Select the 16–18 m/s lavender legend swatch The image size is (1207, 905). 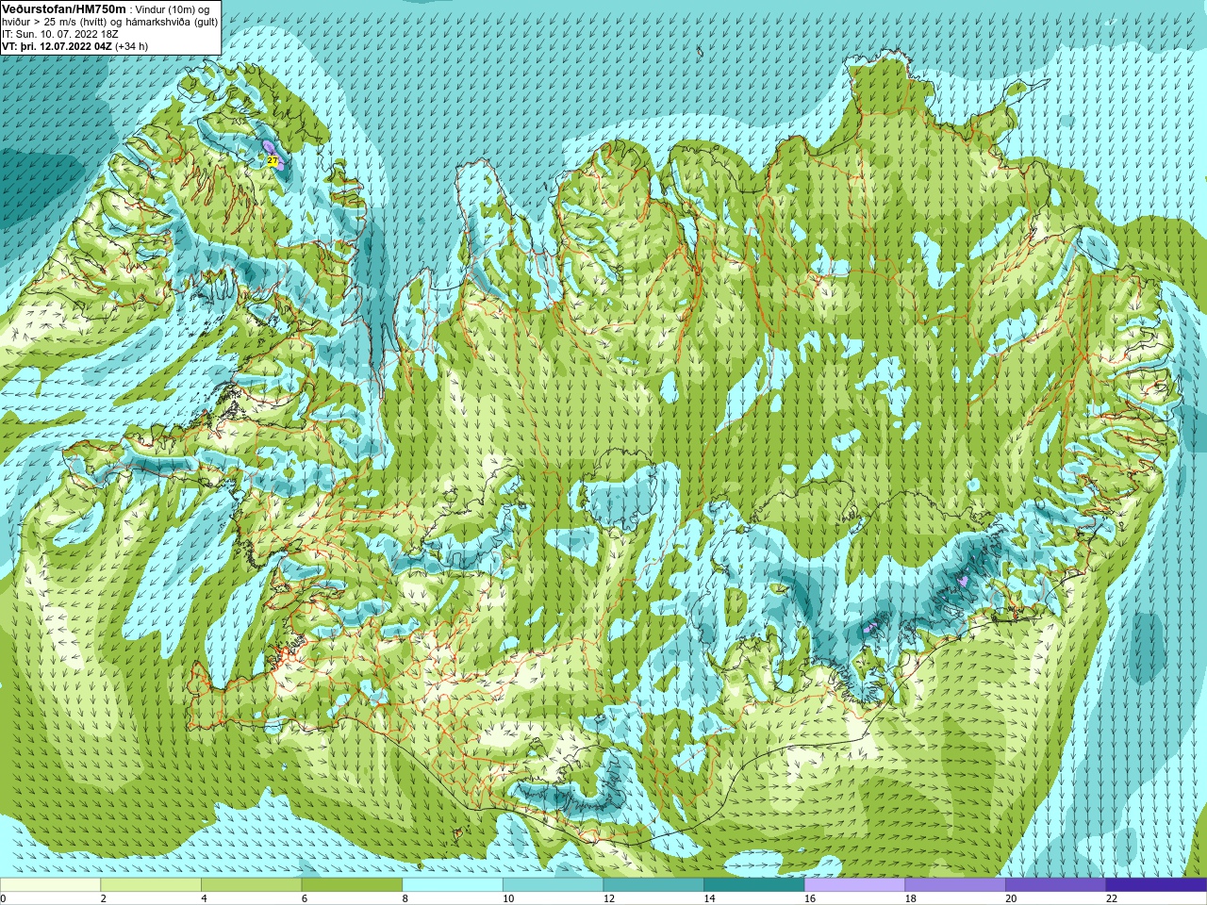pyautogui.click(x=854, y=884)
